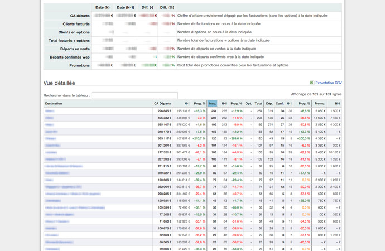Click the CA cell '129 921 €'
The image size is (385, 251).
(x=164, y=201)
